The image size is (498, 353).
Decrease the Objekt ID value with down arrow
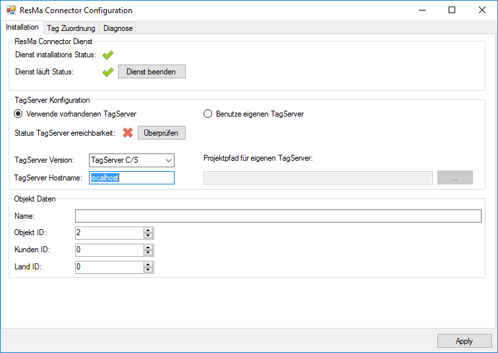click(148, 236)
